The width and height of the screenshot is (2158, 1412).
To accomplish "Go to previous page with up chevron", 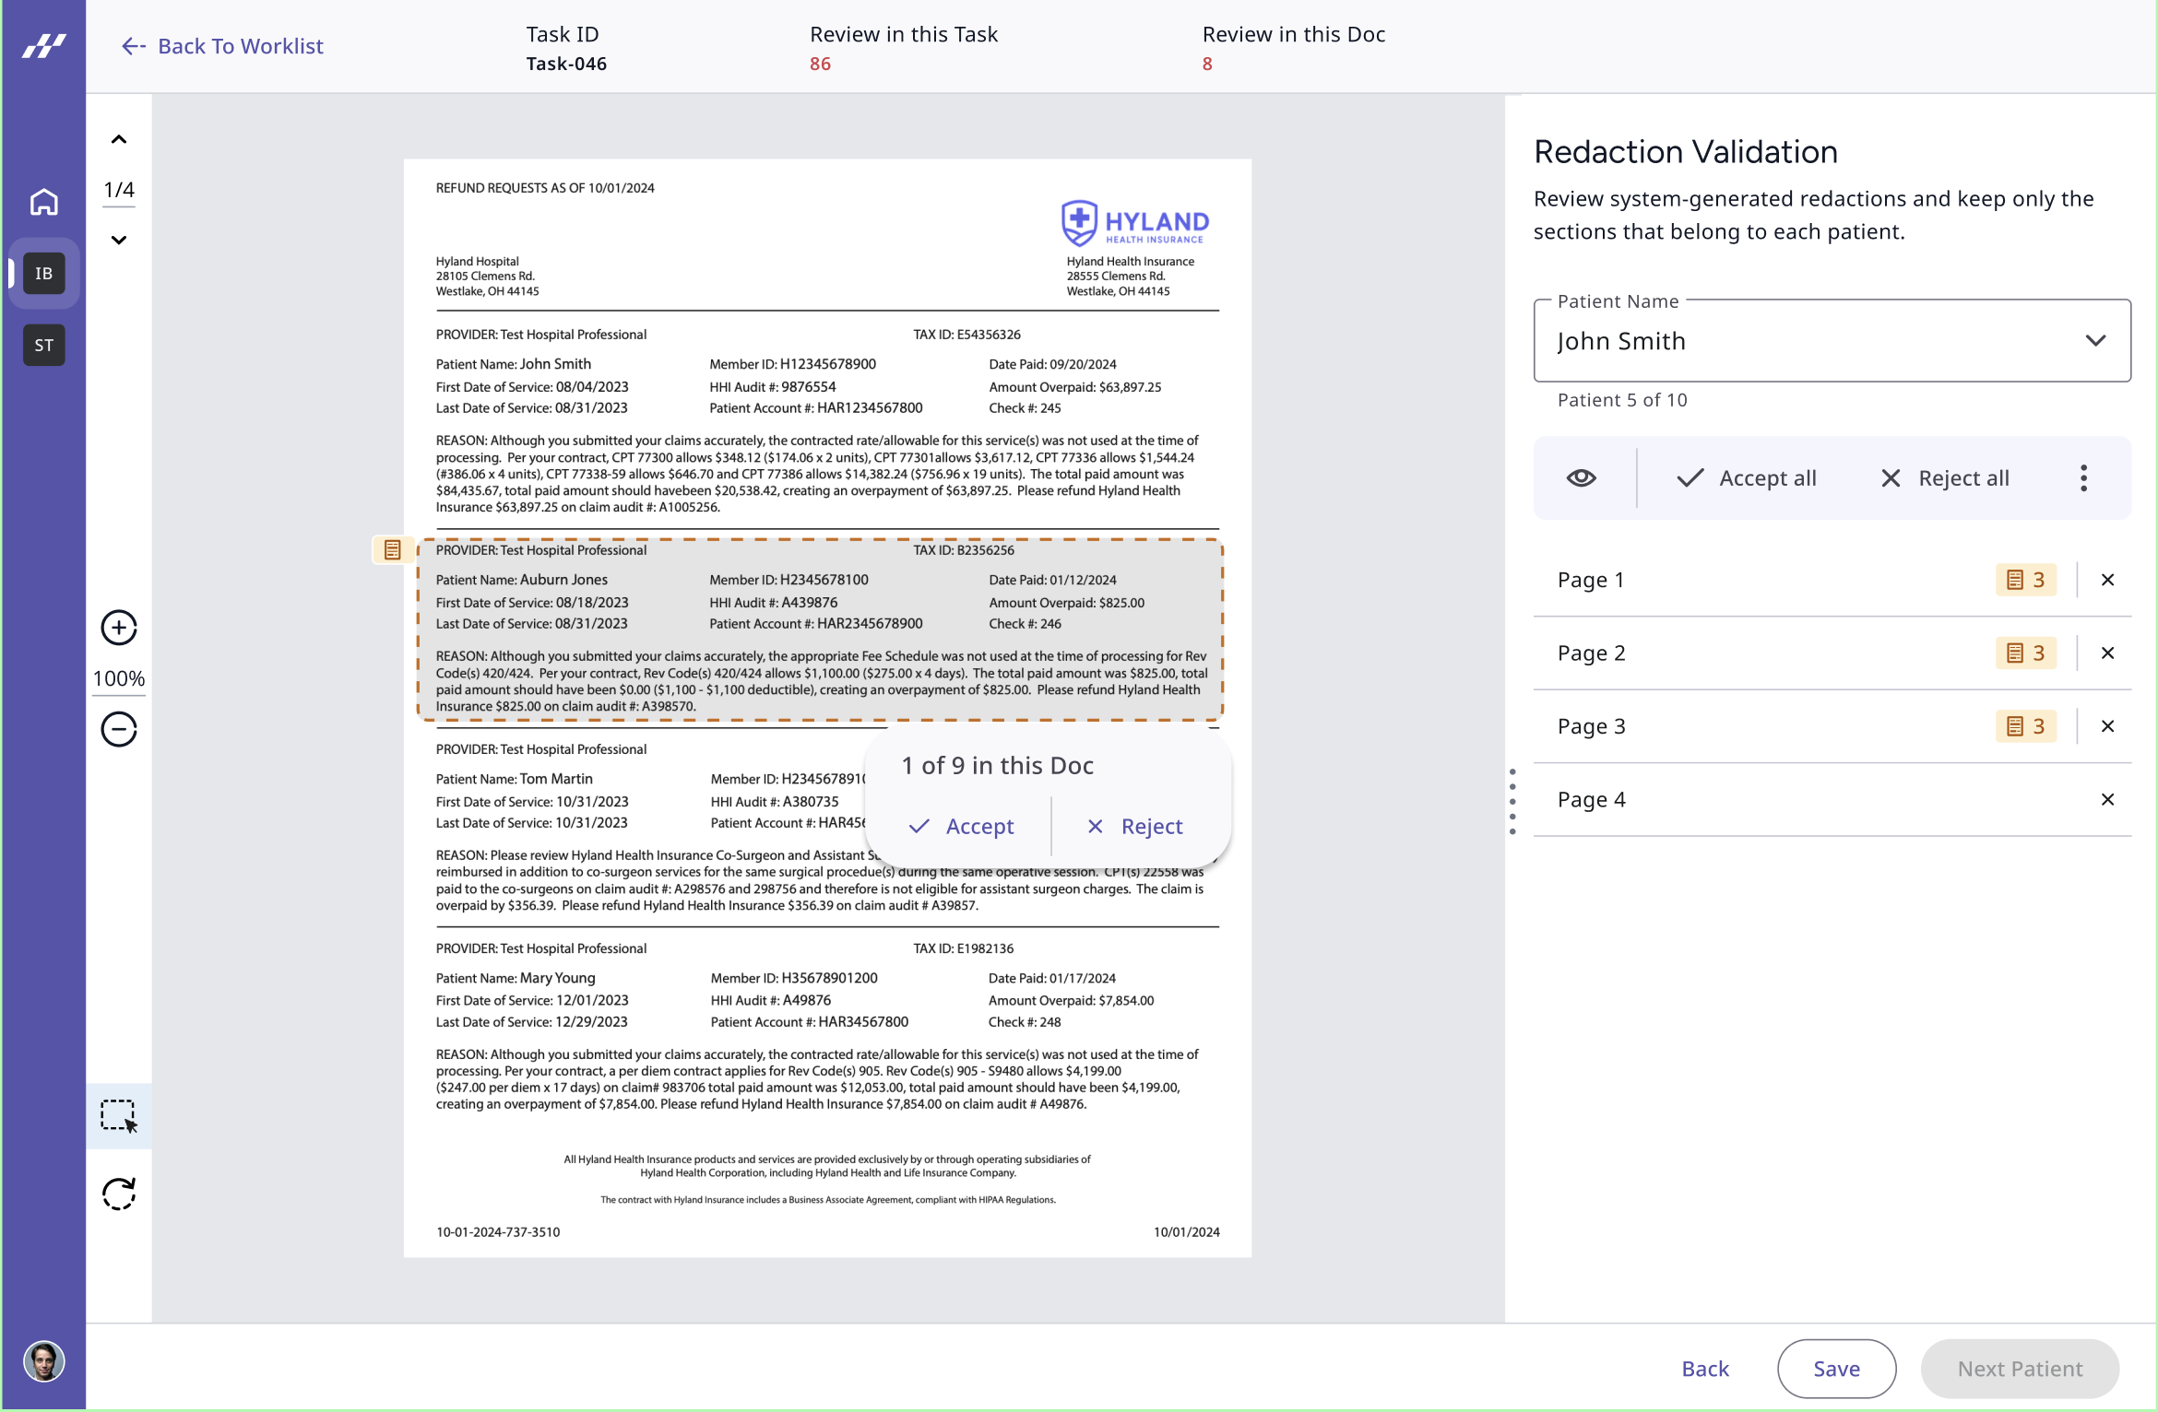I will click(119, 140).
